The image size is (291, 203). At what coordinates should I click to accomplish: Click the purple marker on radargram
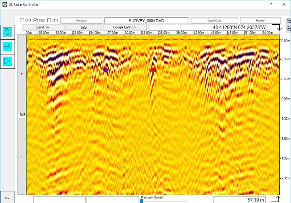tap(105, 70)
